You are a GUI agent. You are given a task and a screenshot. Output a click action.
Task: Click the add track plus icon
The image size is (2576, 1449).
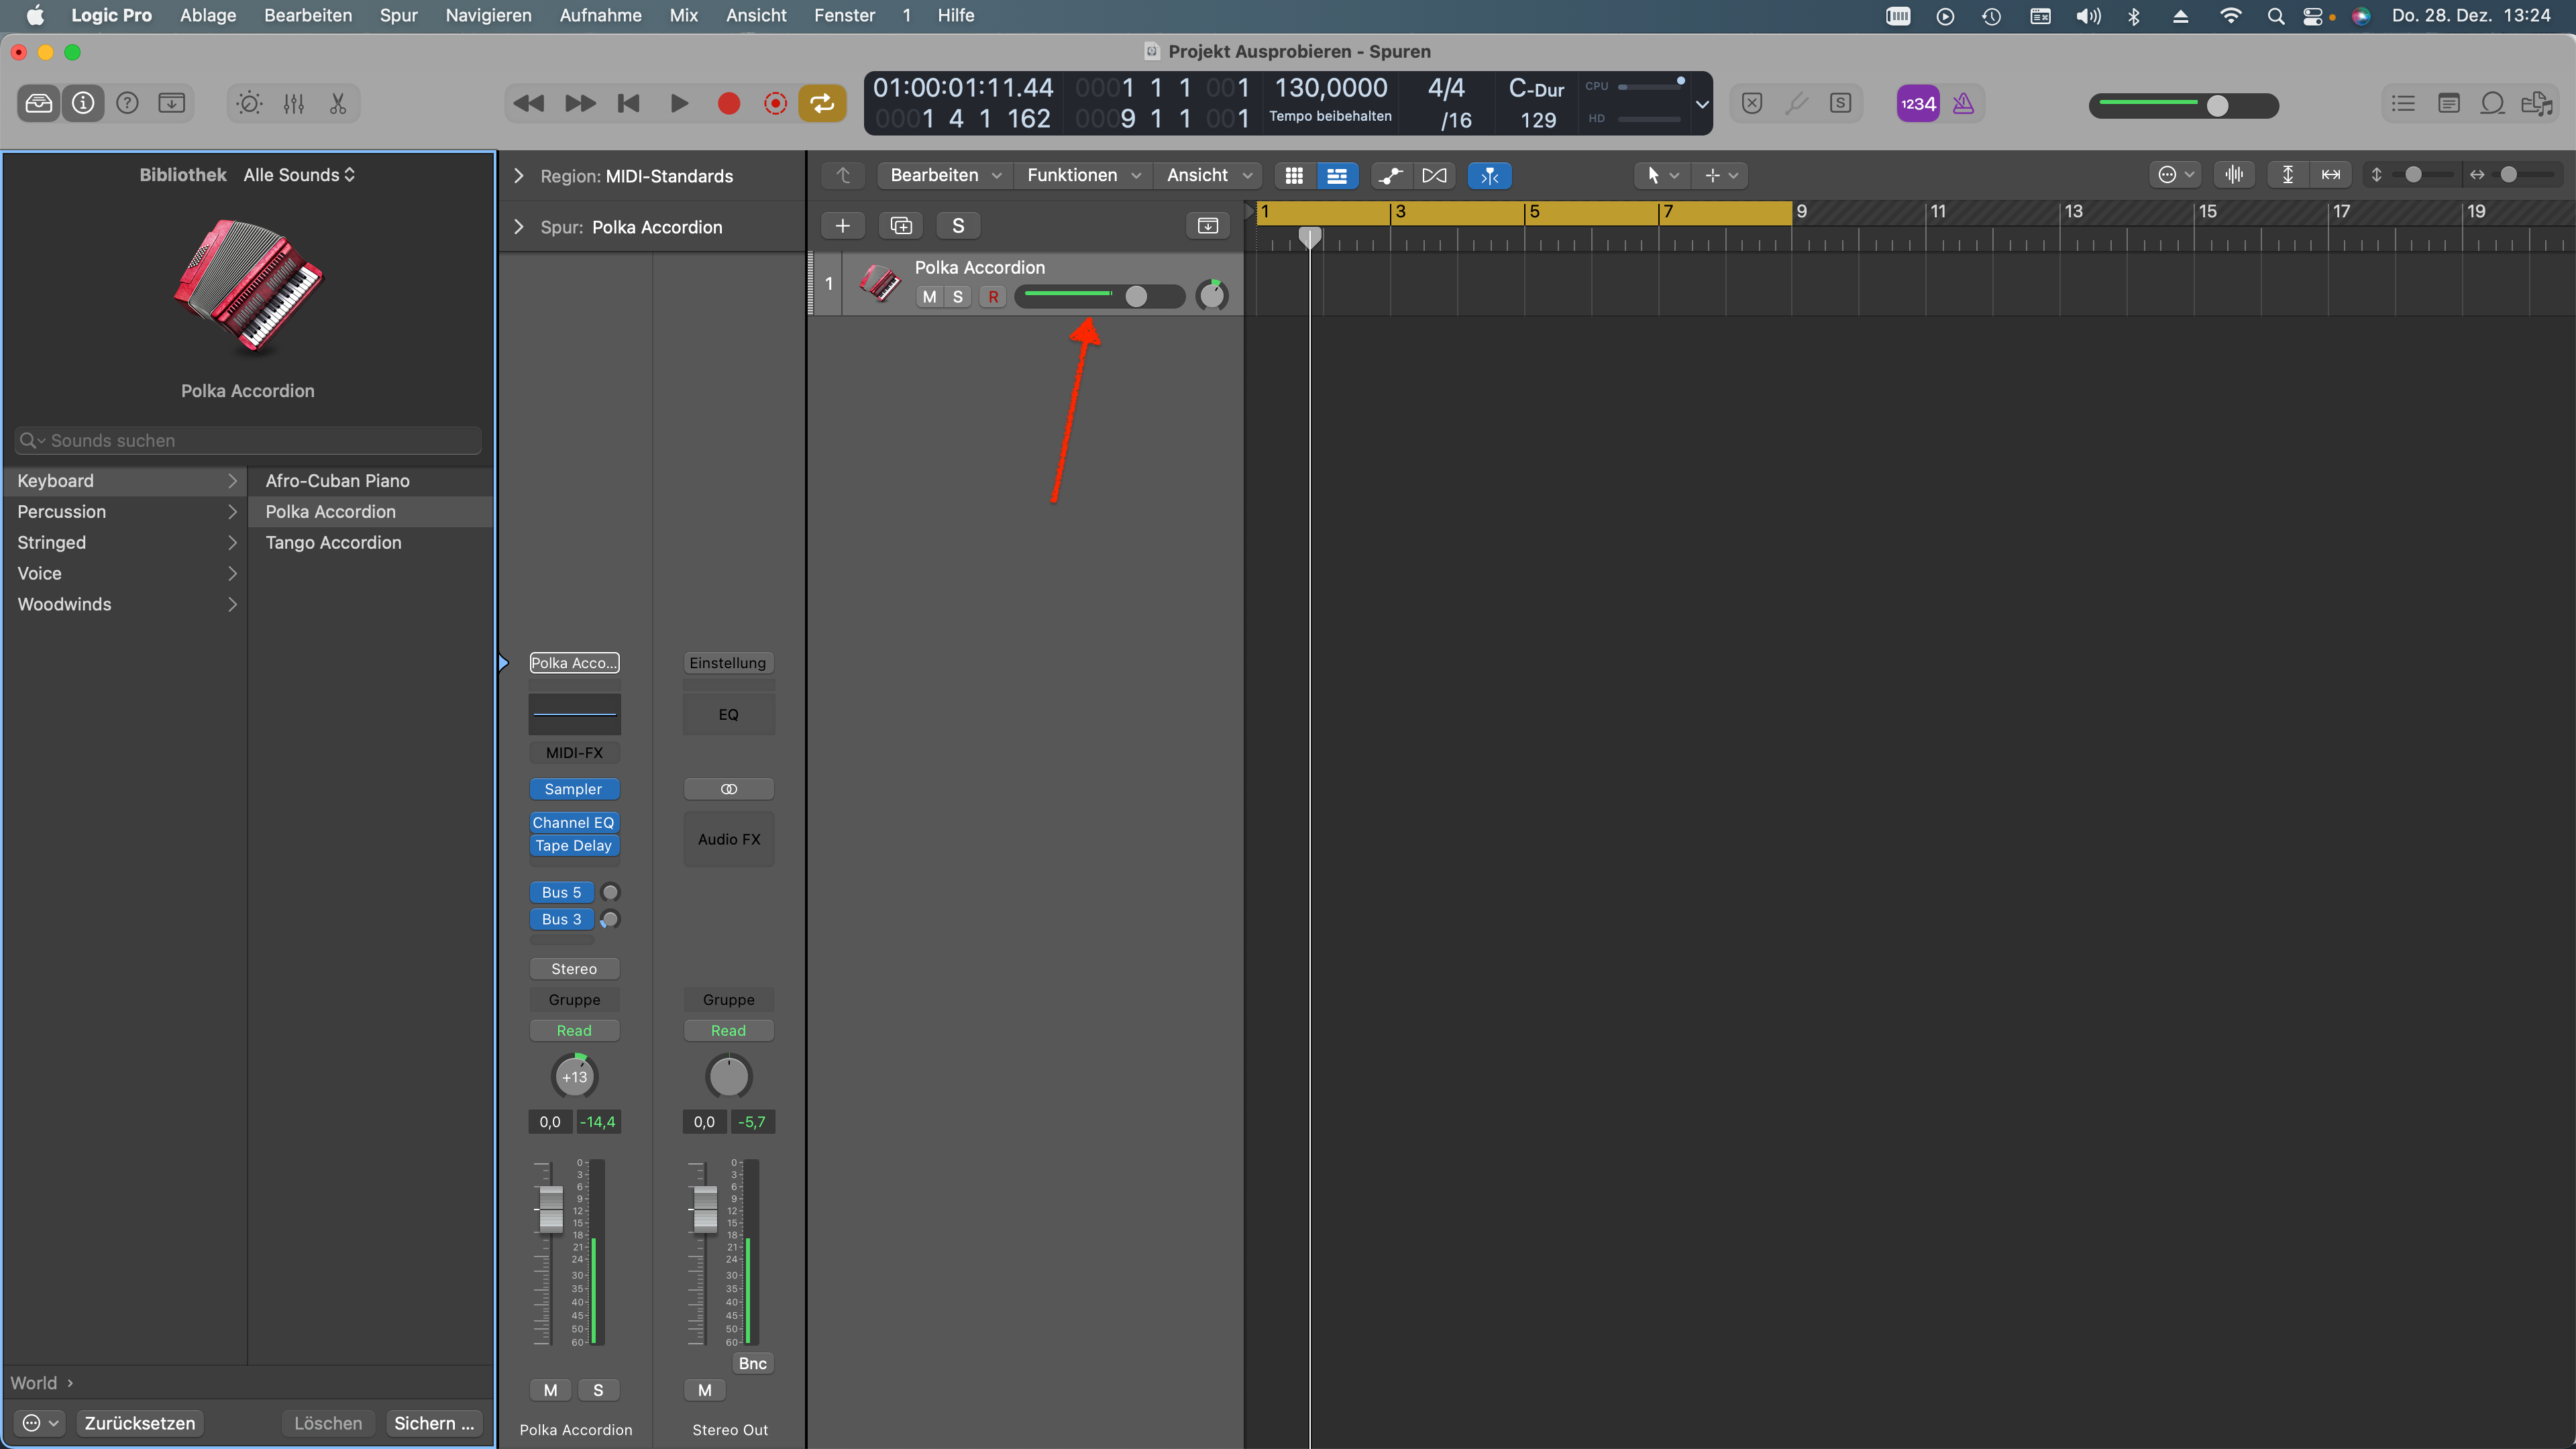(x=842, y=226)
